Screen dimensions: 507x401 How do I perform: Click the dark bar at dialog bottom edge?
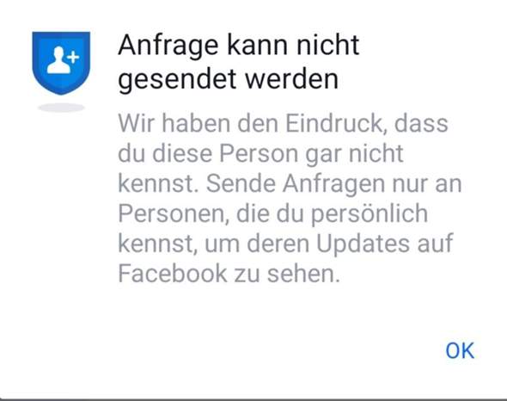[253, 399]
